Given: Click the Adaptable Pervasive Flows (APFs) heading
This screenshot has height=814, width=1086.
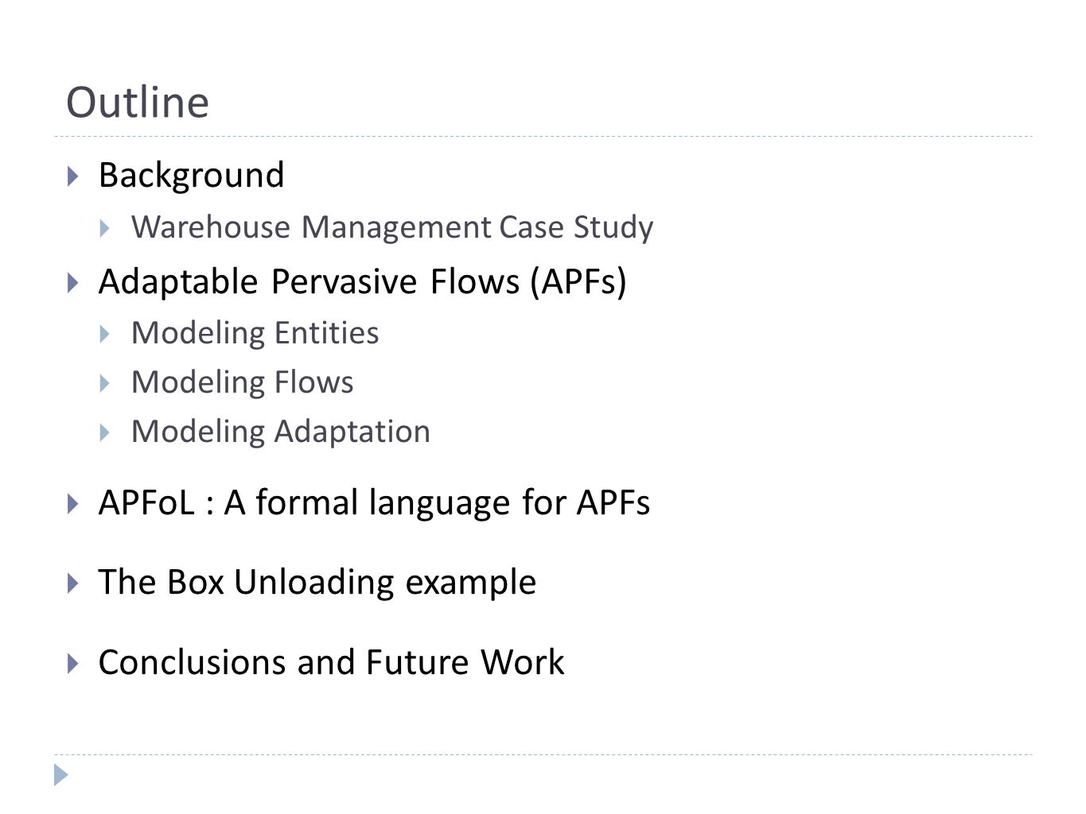Looking at the screenshot, I should (363, 282).
